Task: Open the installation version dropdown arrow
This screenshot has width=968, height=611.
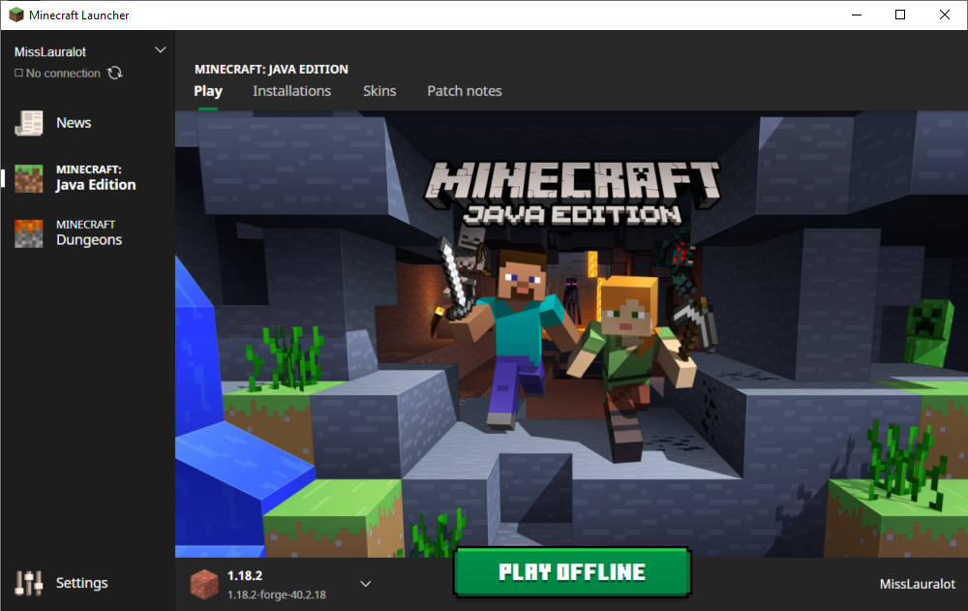Action: [366, 583]
